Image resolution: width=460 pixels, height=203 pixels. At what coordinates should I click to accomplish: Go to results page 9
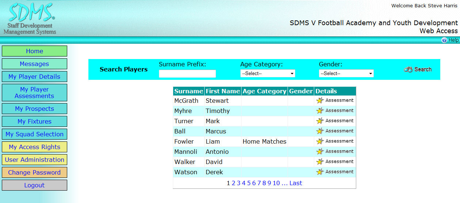click(x=269, y=183)
